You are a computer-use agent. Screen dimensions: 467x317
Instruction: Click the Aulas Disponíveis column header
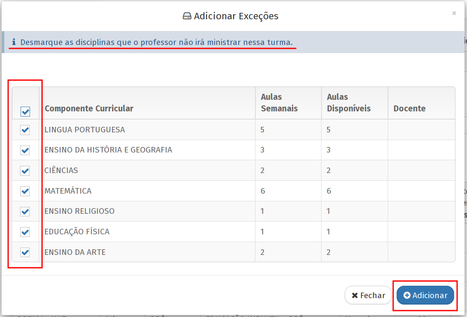click(x=349, y=103)
